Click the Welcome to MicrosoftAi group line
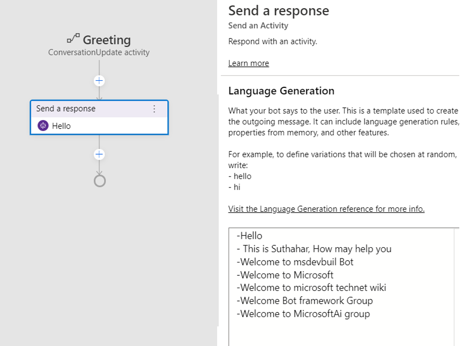Screen dimensions: 462x346 point(303,314)
